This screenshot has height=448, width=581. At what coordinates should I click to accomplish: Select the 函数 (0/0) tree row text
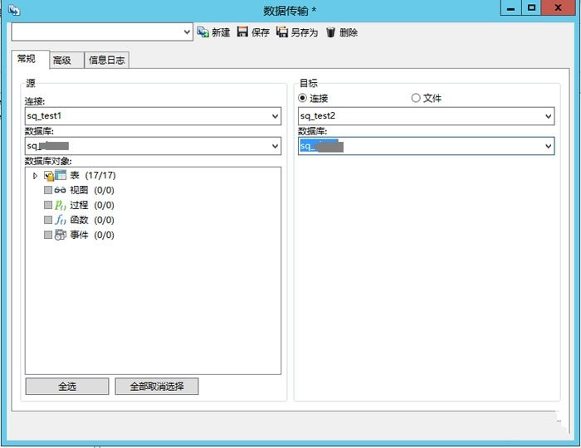click(x=92, y=220)
